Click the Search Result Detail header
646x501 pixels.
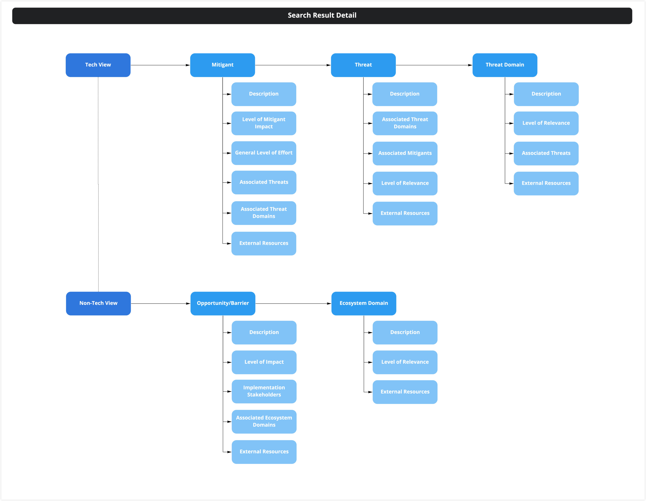(x=322, y=16)
